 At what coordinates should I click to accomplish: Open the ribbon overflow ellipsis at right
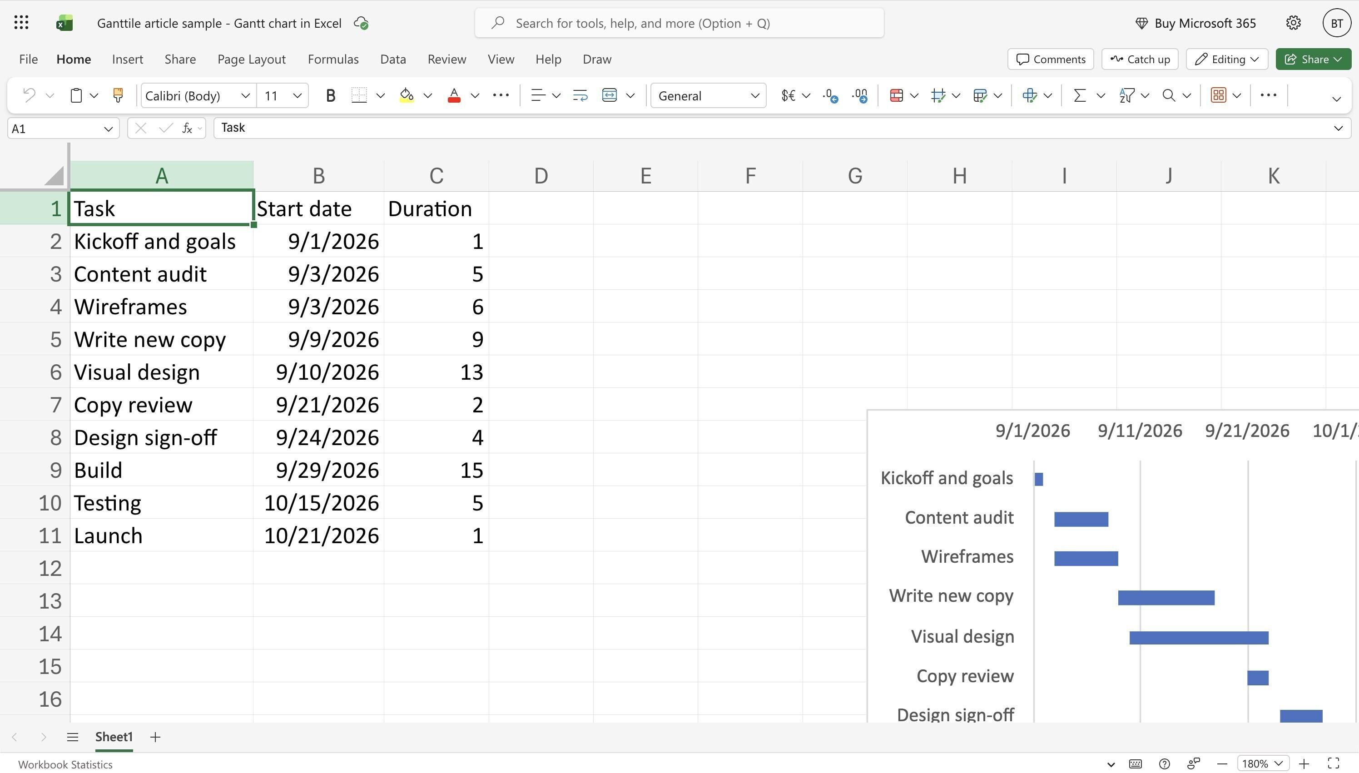pyautogui.click(x=1268, y=95)
